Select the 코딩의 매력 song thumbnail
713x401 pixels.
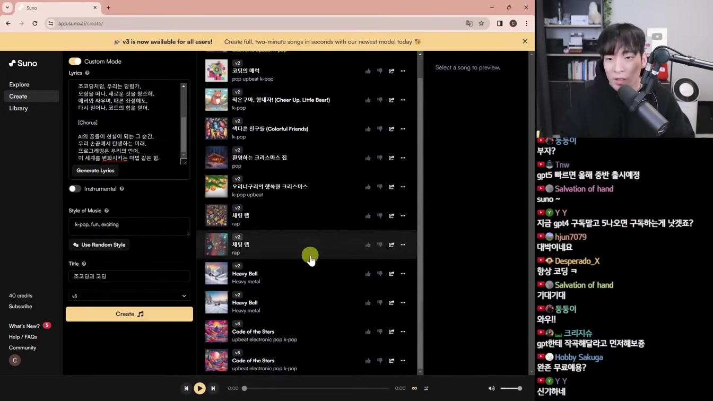[216, 71]
